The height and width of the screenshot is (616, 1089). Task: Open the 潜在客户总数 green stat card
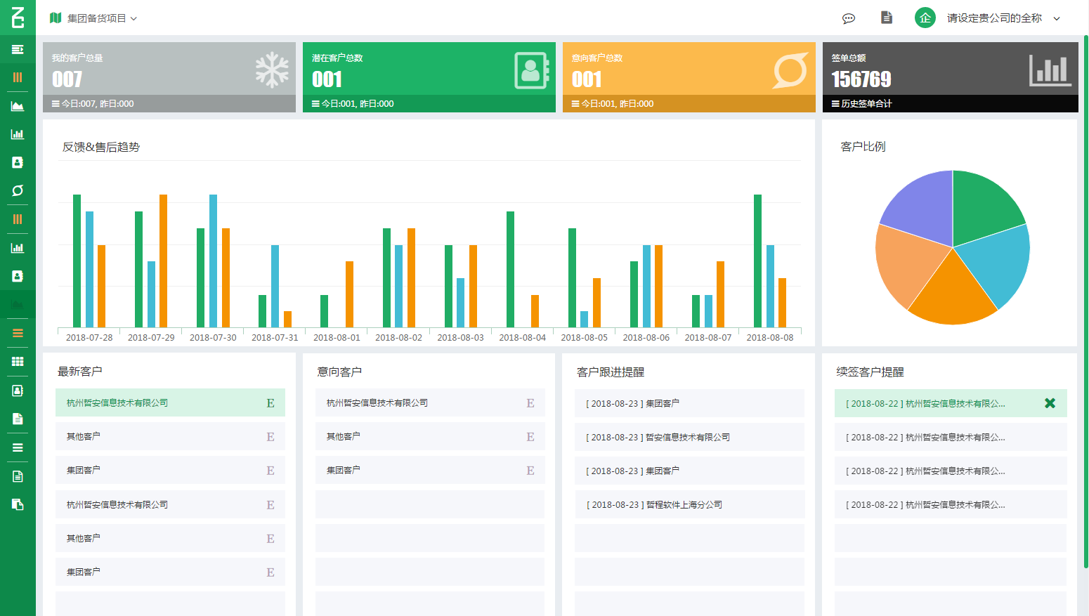coord(429,69)
